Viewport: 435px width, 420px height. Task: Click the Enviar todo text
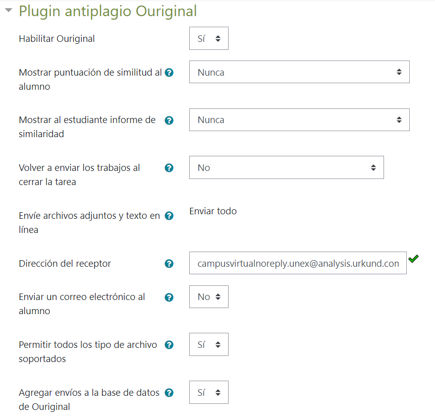[x=213, y=211]
